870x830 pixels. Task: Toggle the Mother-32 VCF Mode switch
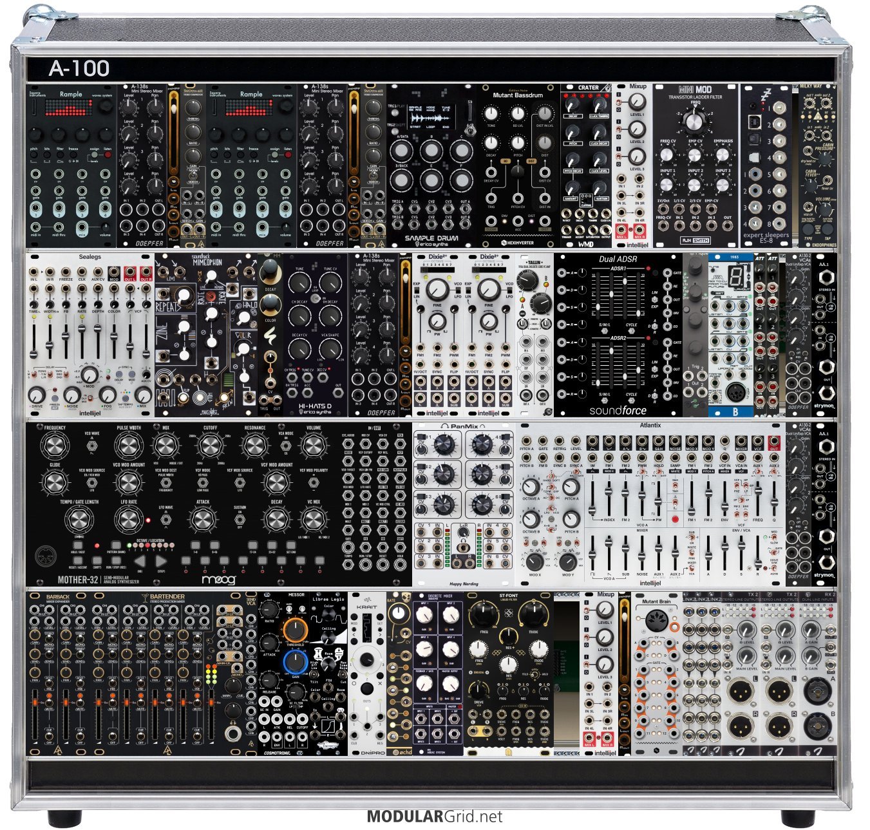(x=203, y=482)
